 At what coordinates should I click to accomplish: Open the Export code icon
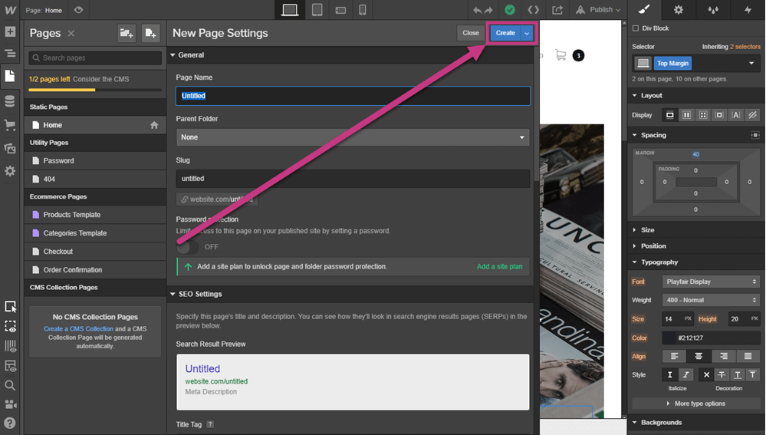point(534,10)
